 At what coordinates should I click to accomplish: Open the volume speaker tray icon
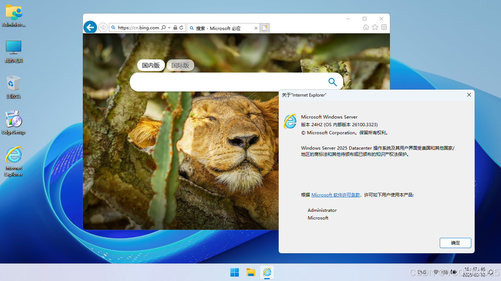pyautogui.click(x=445, y=272)
